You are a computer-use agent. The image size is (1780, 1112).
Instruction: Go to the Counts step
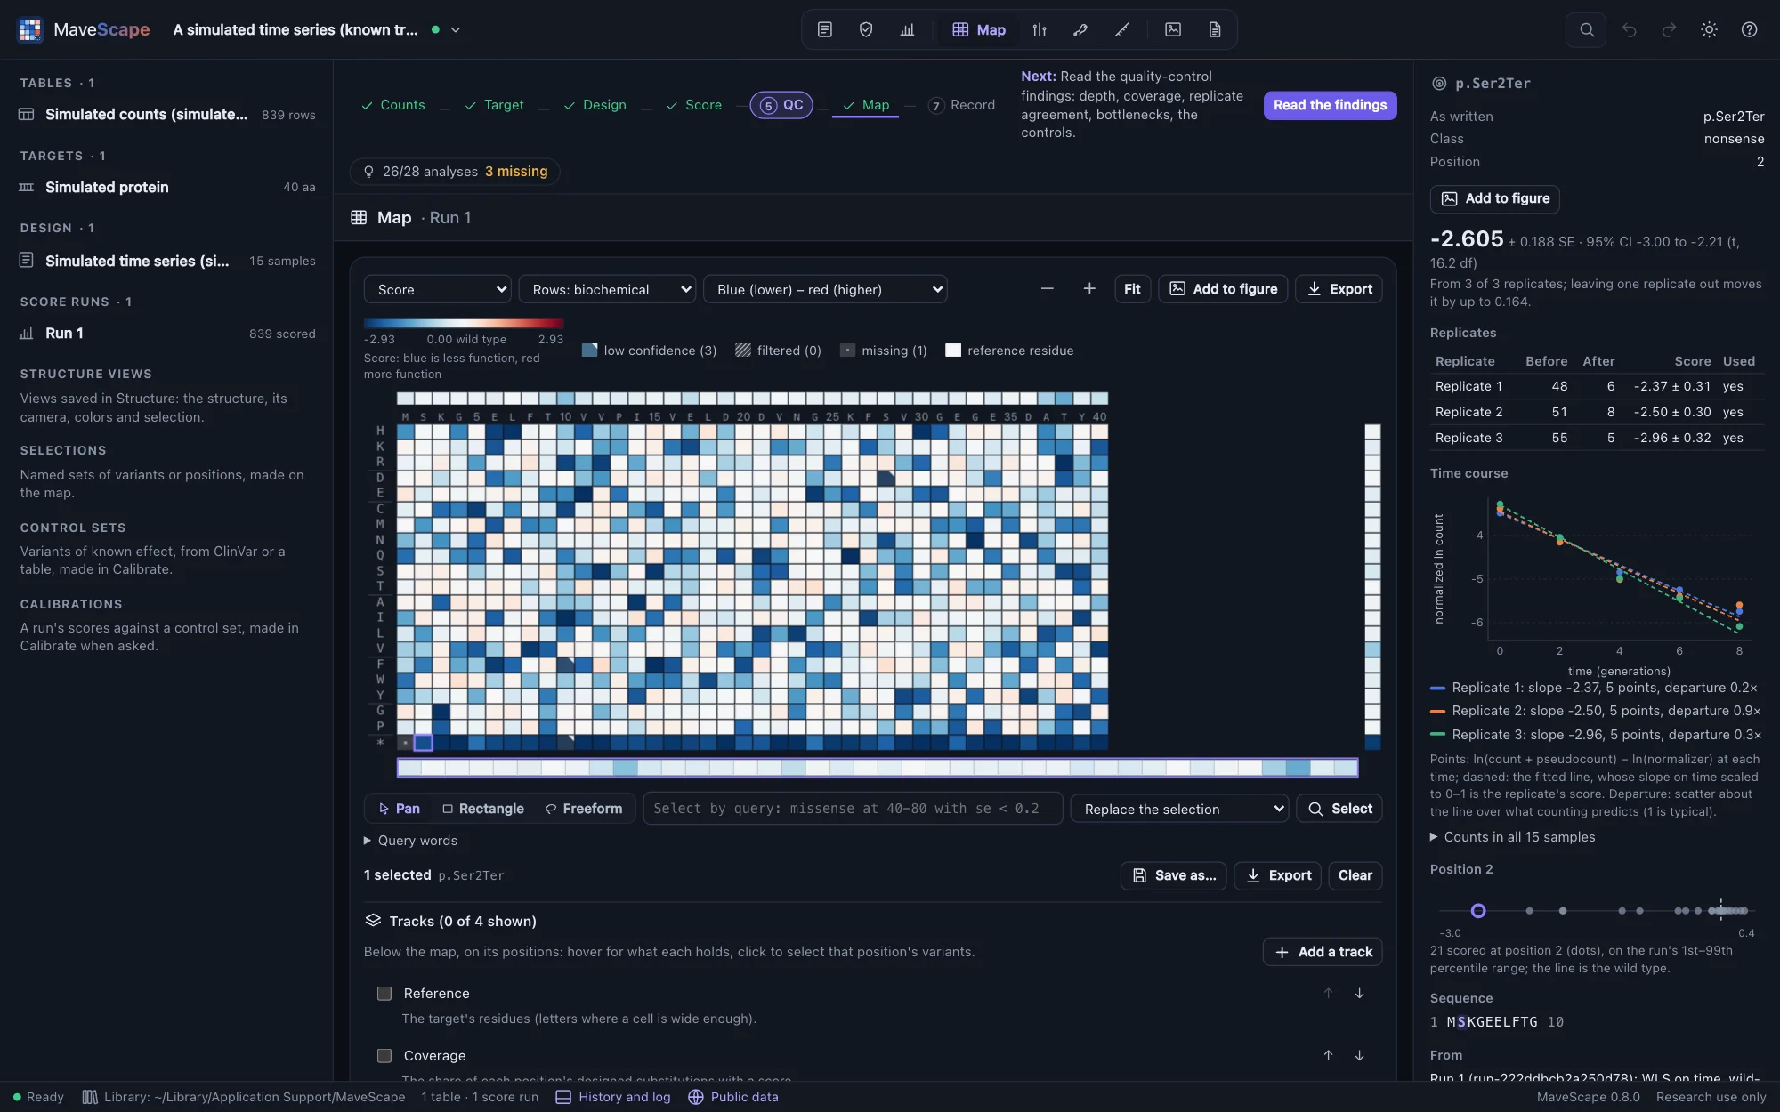[393, 105]
